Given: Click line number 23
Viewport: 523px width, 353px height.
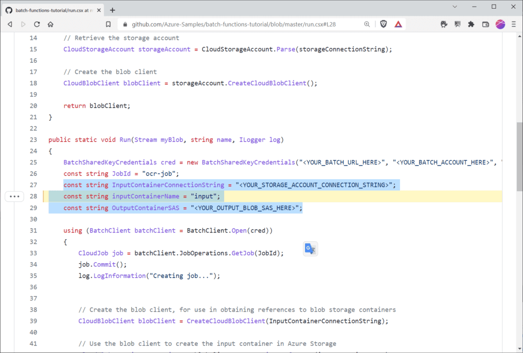Looking at the screenshot, I should point(33,140).
